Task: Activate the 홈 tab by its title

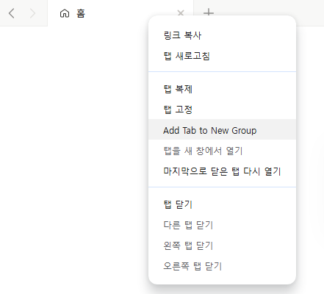Action: (81, 13)
